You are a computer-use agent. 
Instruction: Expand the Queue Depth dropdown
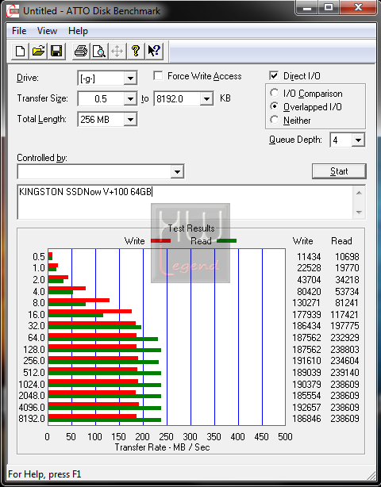click(x=358, y=140)
